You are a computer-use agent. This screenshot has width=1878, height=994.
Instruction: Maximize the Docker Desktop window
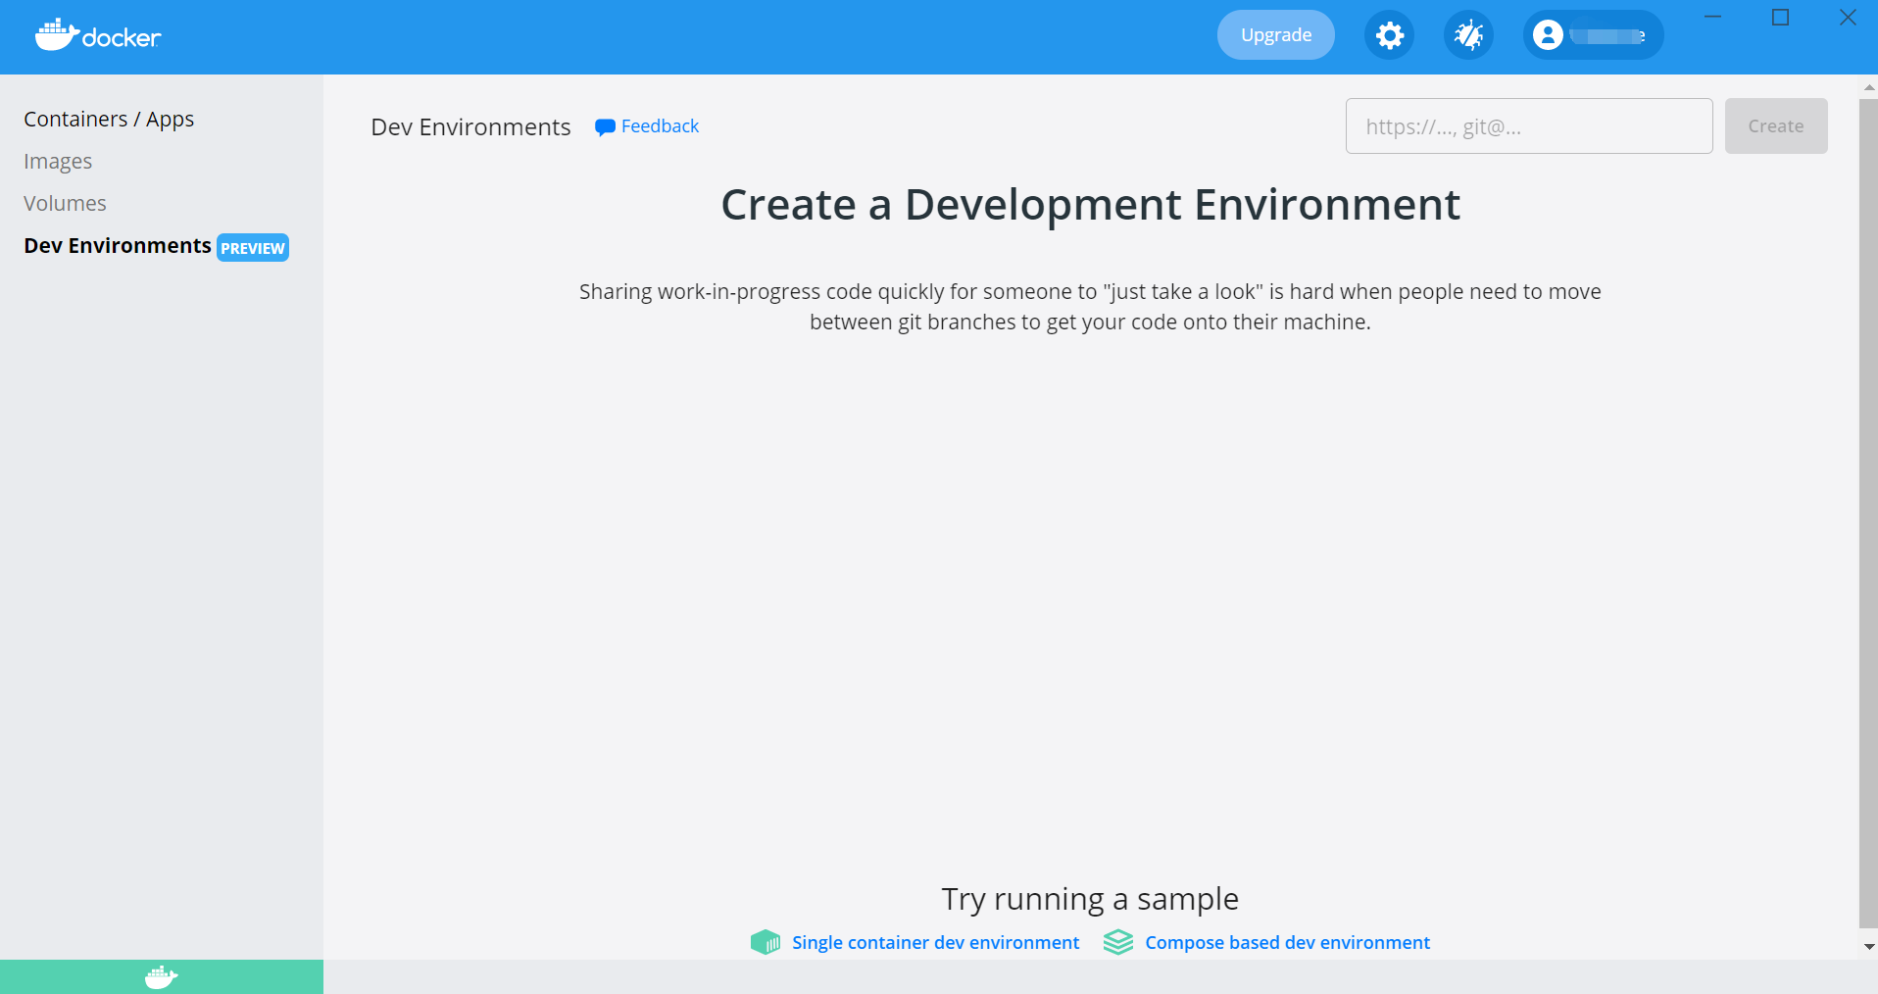(1781, 17)
